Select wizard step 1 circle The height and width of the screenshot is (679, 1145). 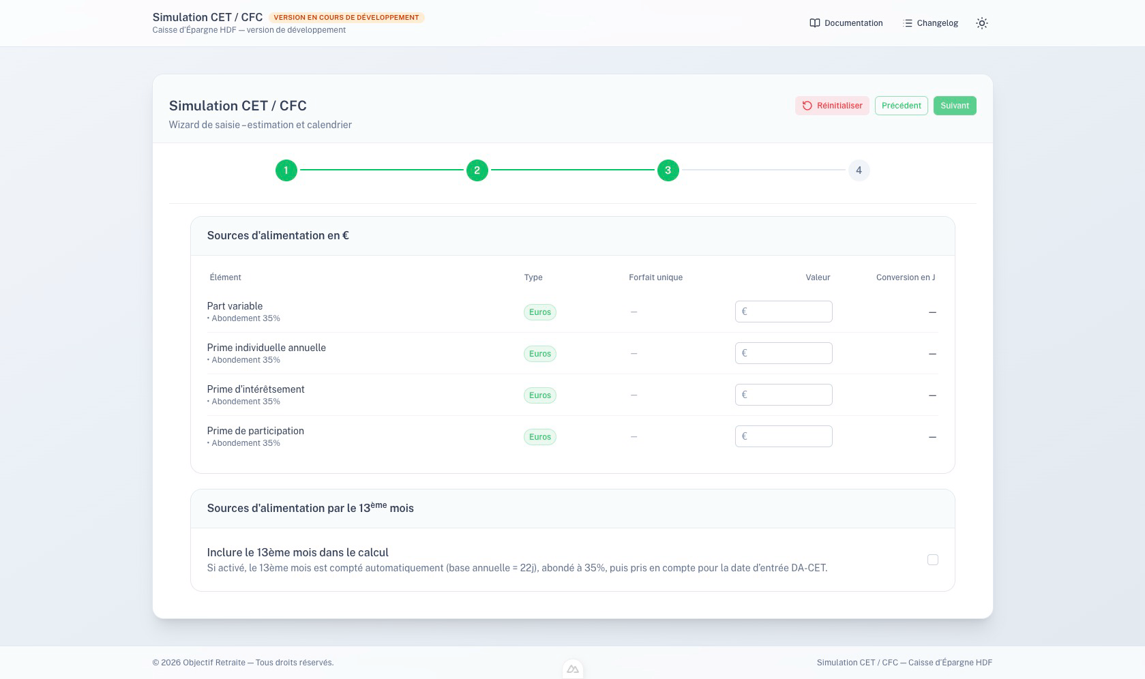tap(286, 170)
